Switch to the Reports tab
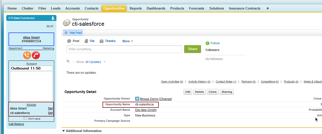The width and height of the screenshot is (322, 134). pyautogui.click(x=136, y=8)
